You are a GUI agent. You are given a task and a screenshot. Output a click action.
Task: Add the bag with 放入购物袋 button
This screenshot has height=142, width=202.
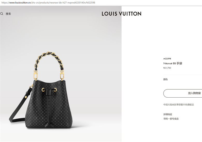(x=183, y=93)
